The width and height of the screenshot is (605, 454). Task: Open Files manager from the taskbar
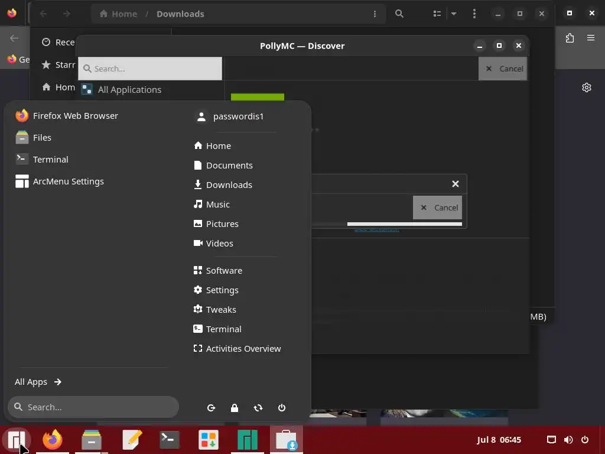(92, 439)
